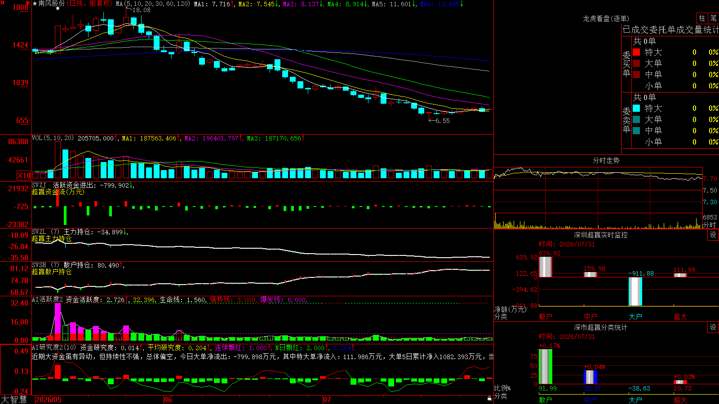Click the blue 中户 label in 分类统计 panel

590,400
